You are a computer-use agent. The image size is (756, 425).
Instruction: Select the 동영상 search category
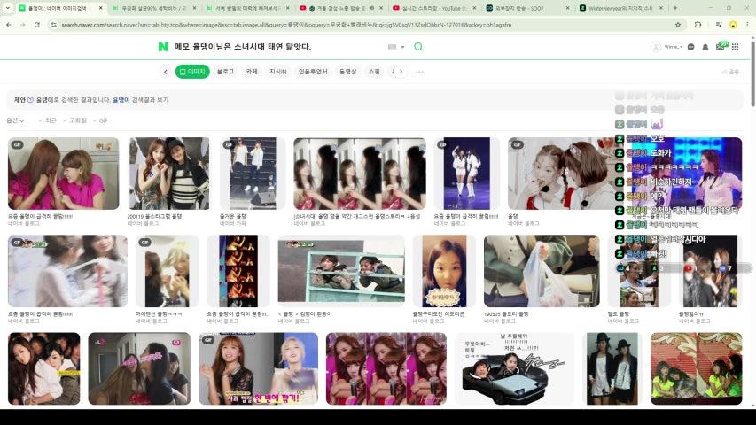pos(347,72)
